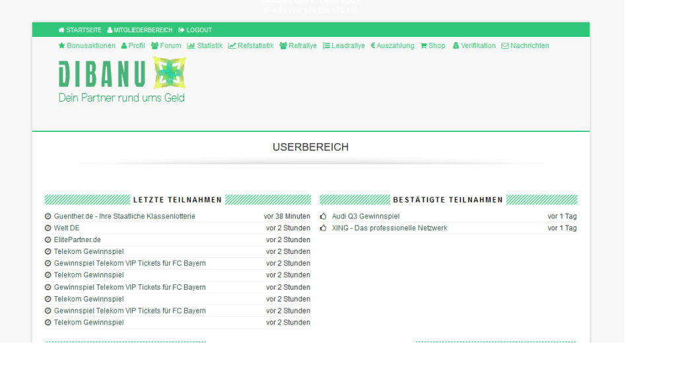This screenshot has height=380, width=676.
Task: Open Mitgliederbereich via its user icon
Action: point(110,30)
